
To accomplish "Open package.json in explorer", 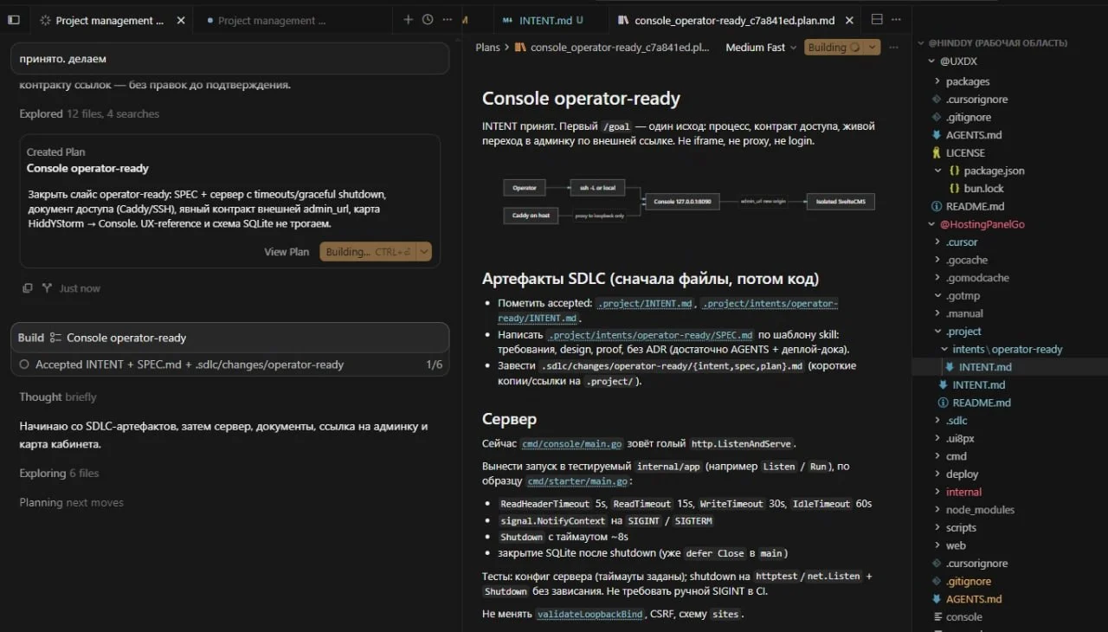I will [x=994, y=171].
